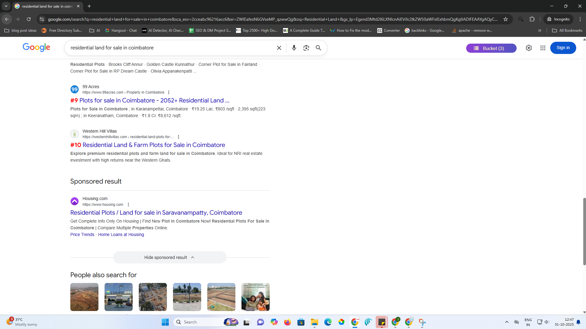Select the G Square City thumbnail
Viewport: 586px width, 329px height.
click(119, 297)
